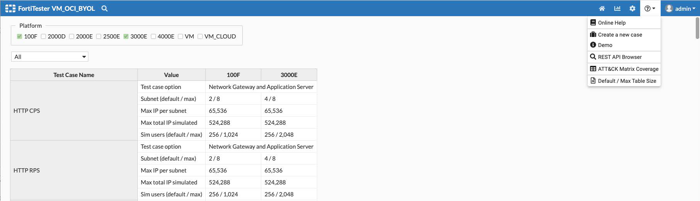This screenshot has height=201, width=700.
Task: Select Default / Max Table Size
Action: 624,81
